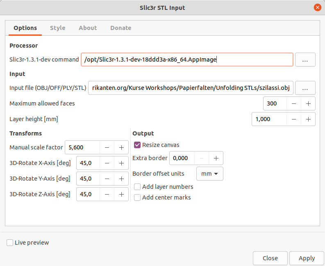Decrease 3D-Rotate X-Axis degrees
325x266 pixels.
[x=107, y=163]
